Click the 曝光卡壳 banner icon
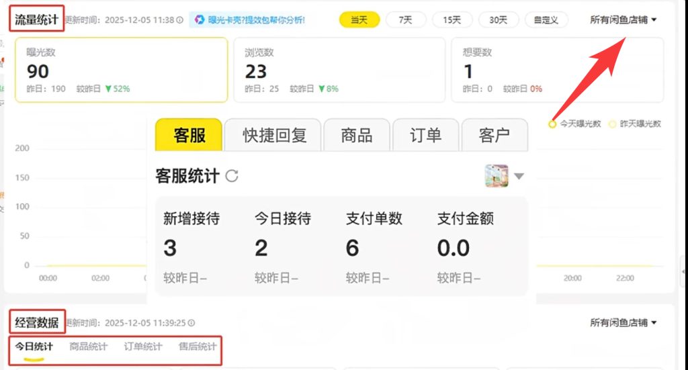This screenshot has height=370, width=688. (x=200, y=19)
